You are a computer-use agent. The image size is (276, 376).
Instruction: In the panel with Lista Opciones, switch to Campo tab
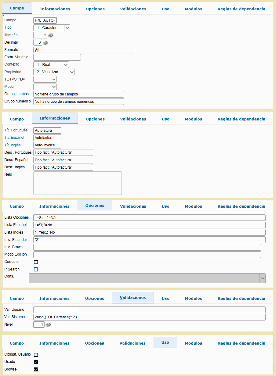pyautogui.click(x=17, y=206)
